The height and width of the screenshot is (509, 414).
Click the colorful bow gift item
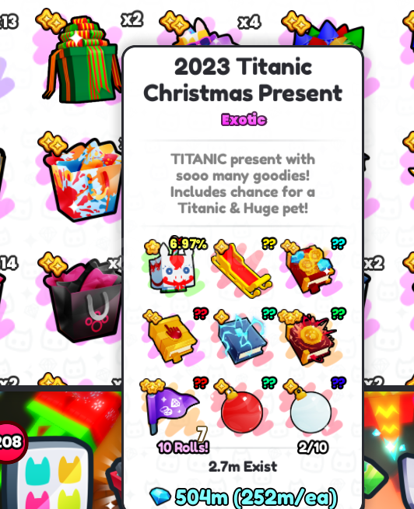pyautogui.click(x=328, y=32)
